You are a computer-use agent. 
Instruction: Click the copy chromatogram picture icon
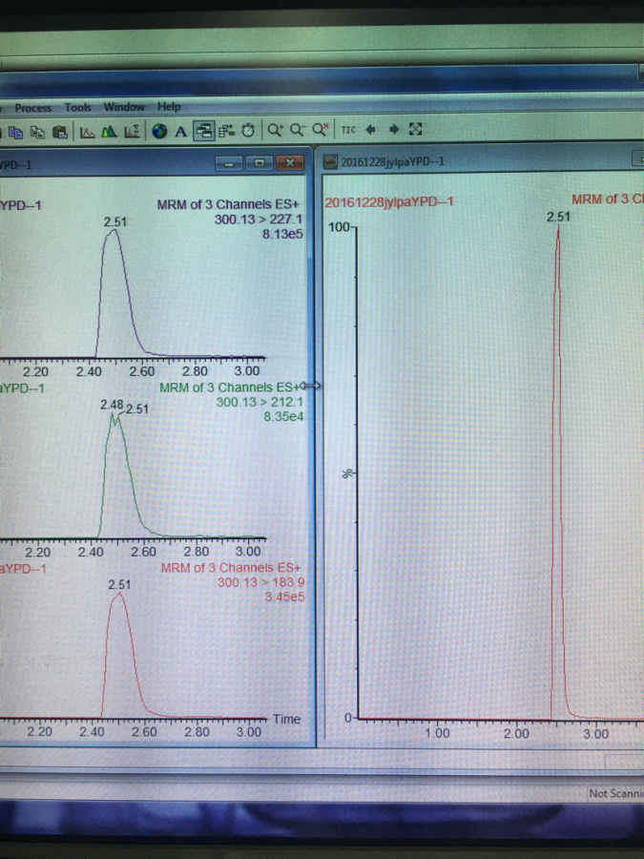tap(15, 132)
